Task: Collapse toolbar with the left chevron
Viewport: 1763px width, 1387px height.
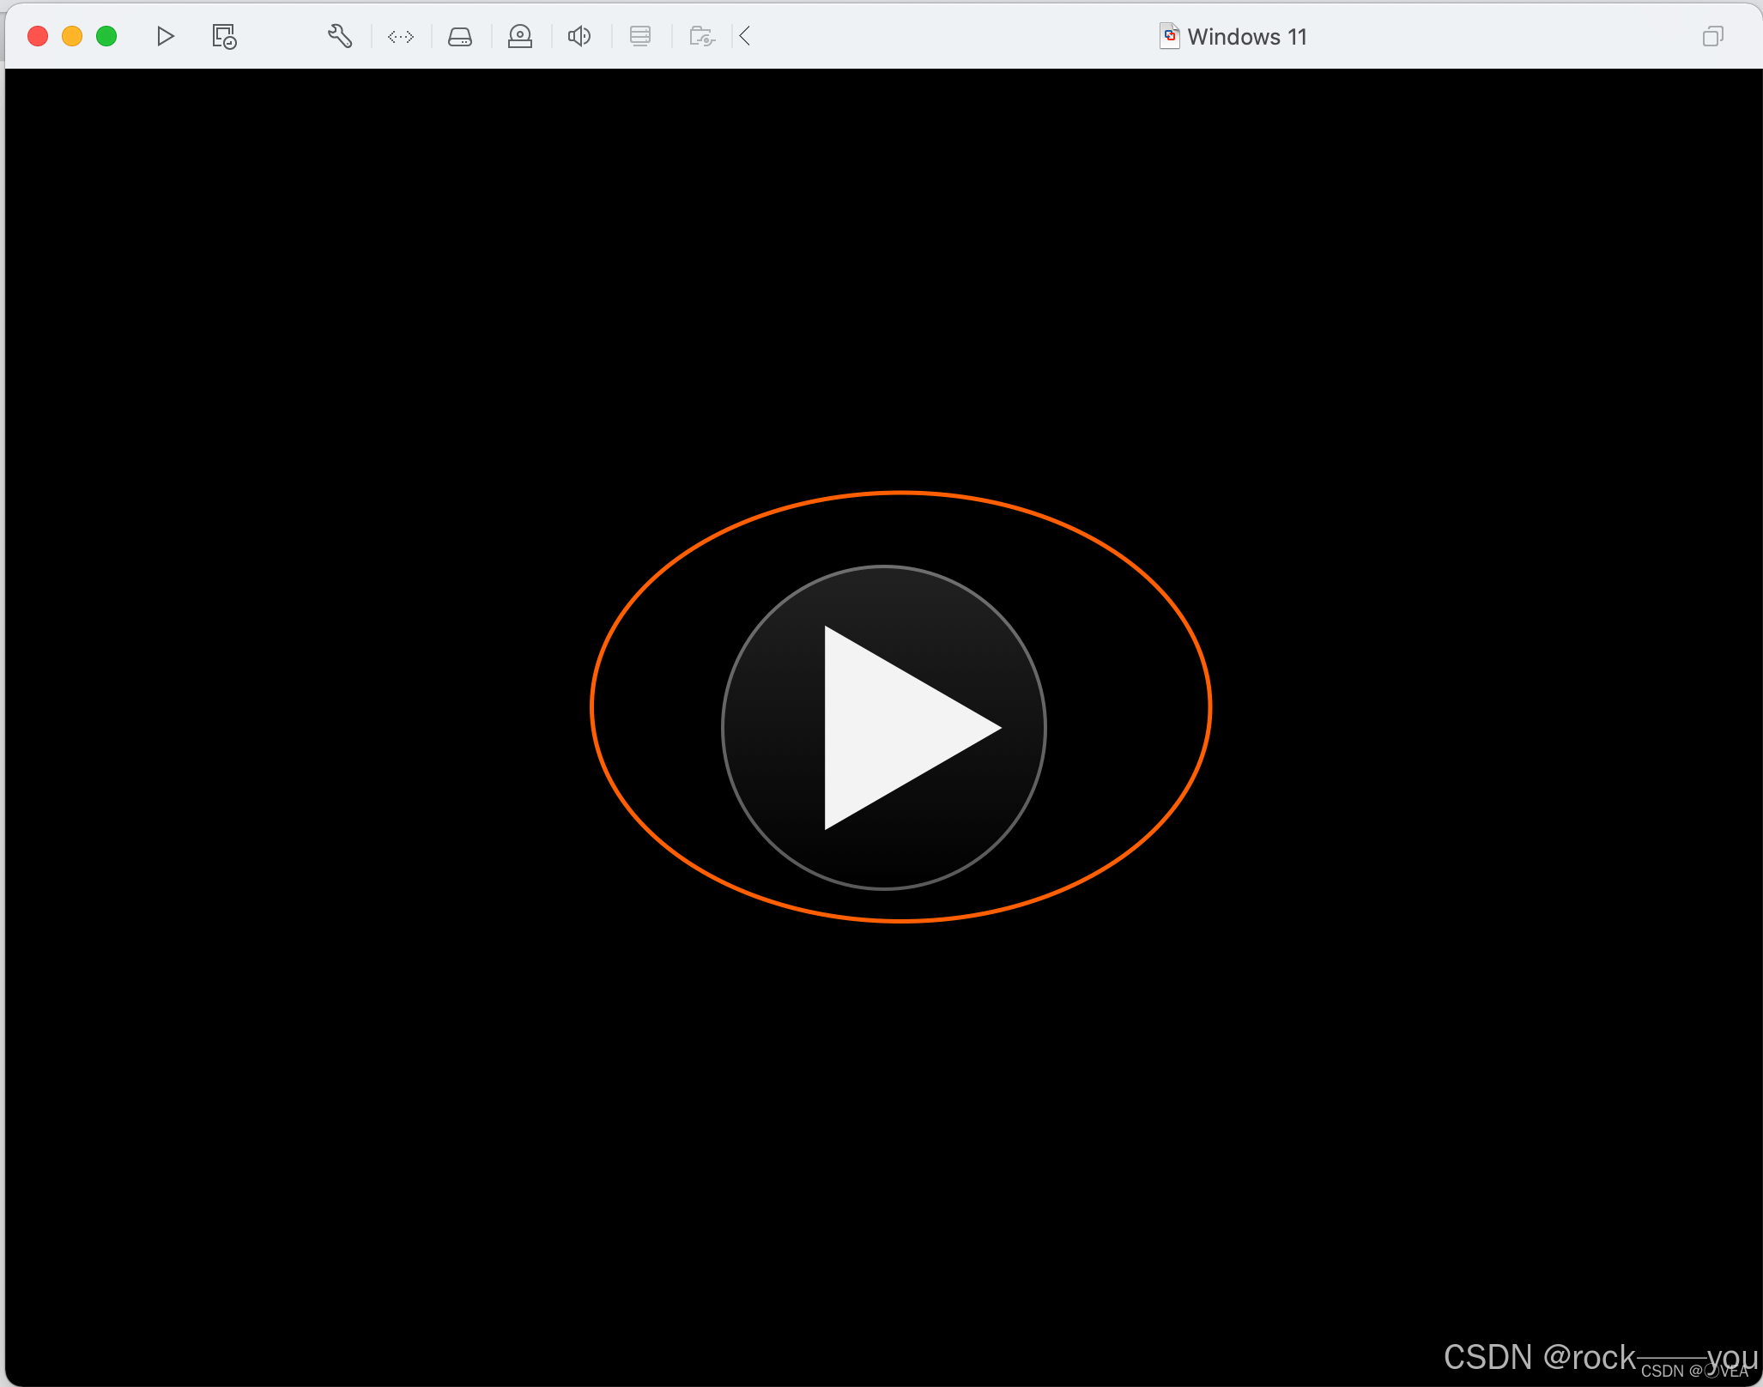Action: coord(745,36)
